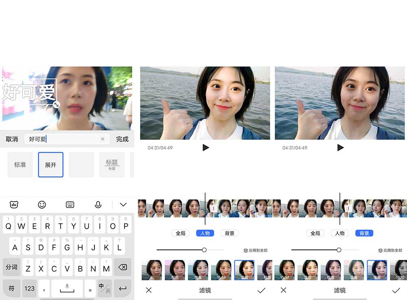Screen dimensions: 407x300
Task: Start voice input with the microphone icon
Action: [98, 205]
